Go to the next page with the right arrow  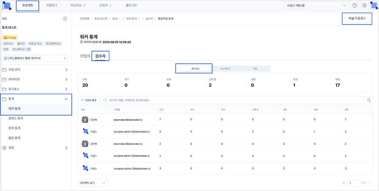[x=370, y=183]
